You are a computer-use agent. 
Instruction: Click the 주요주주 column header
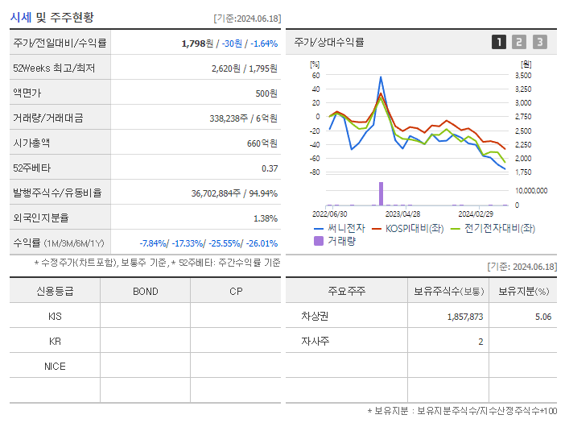[x=346, y=291]
